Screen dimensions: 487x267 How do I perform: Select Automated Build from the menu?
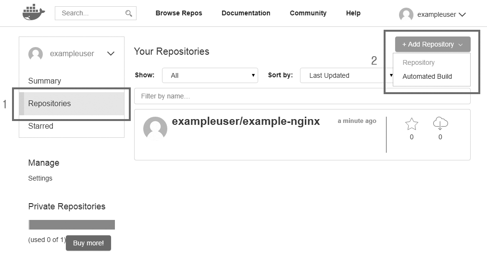click(427, 76)
